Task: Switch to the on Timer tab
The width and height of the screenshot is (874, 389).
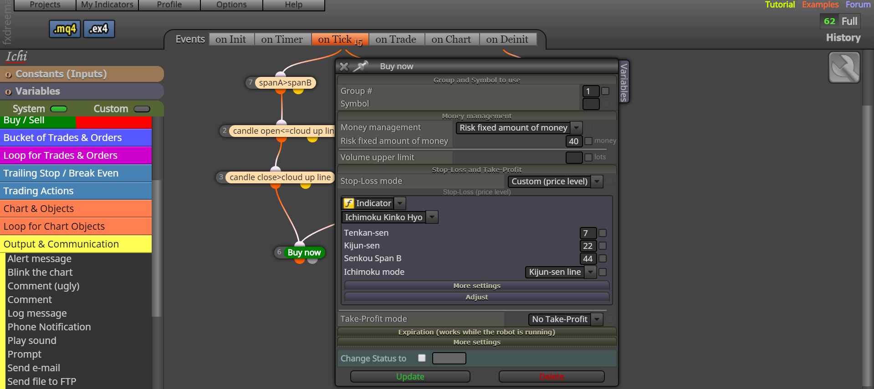Action: tap(282, 40)
